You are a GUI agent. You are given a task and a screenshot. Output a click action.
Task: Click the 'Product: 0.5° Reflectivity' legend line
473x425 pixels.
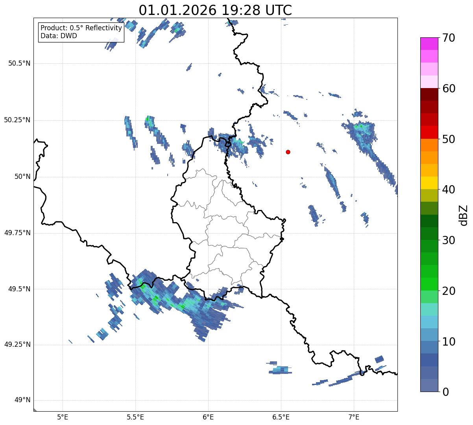pos(81,28)
